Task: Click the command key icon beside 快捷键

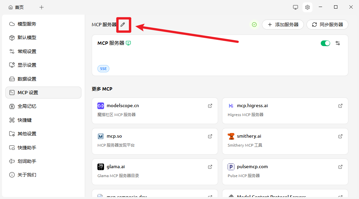Action: tap(12, 120)
